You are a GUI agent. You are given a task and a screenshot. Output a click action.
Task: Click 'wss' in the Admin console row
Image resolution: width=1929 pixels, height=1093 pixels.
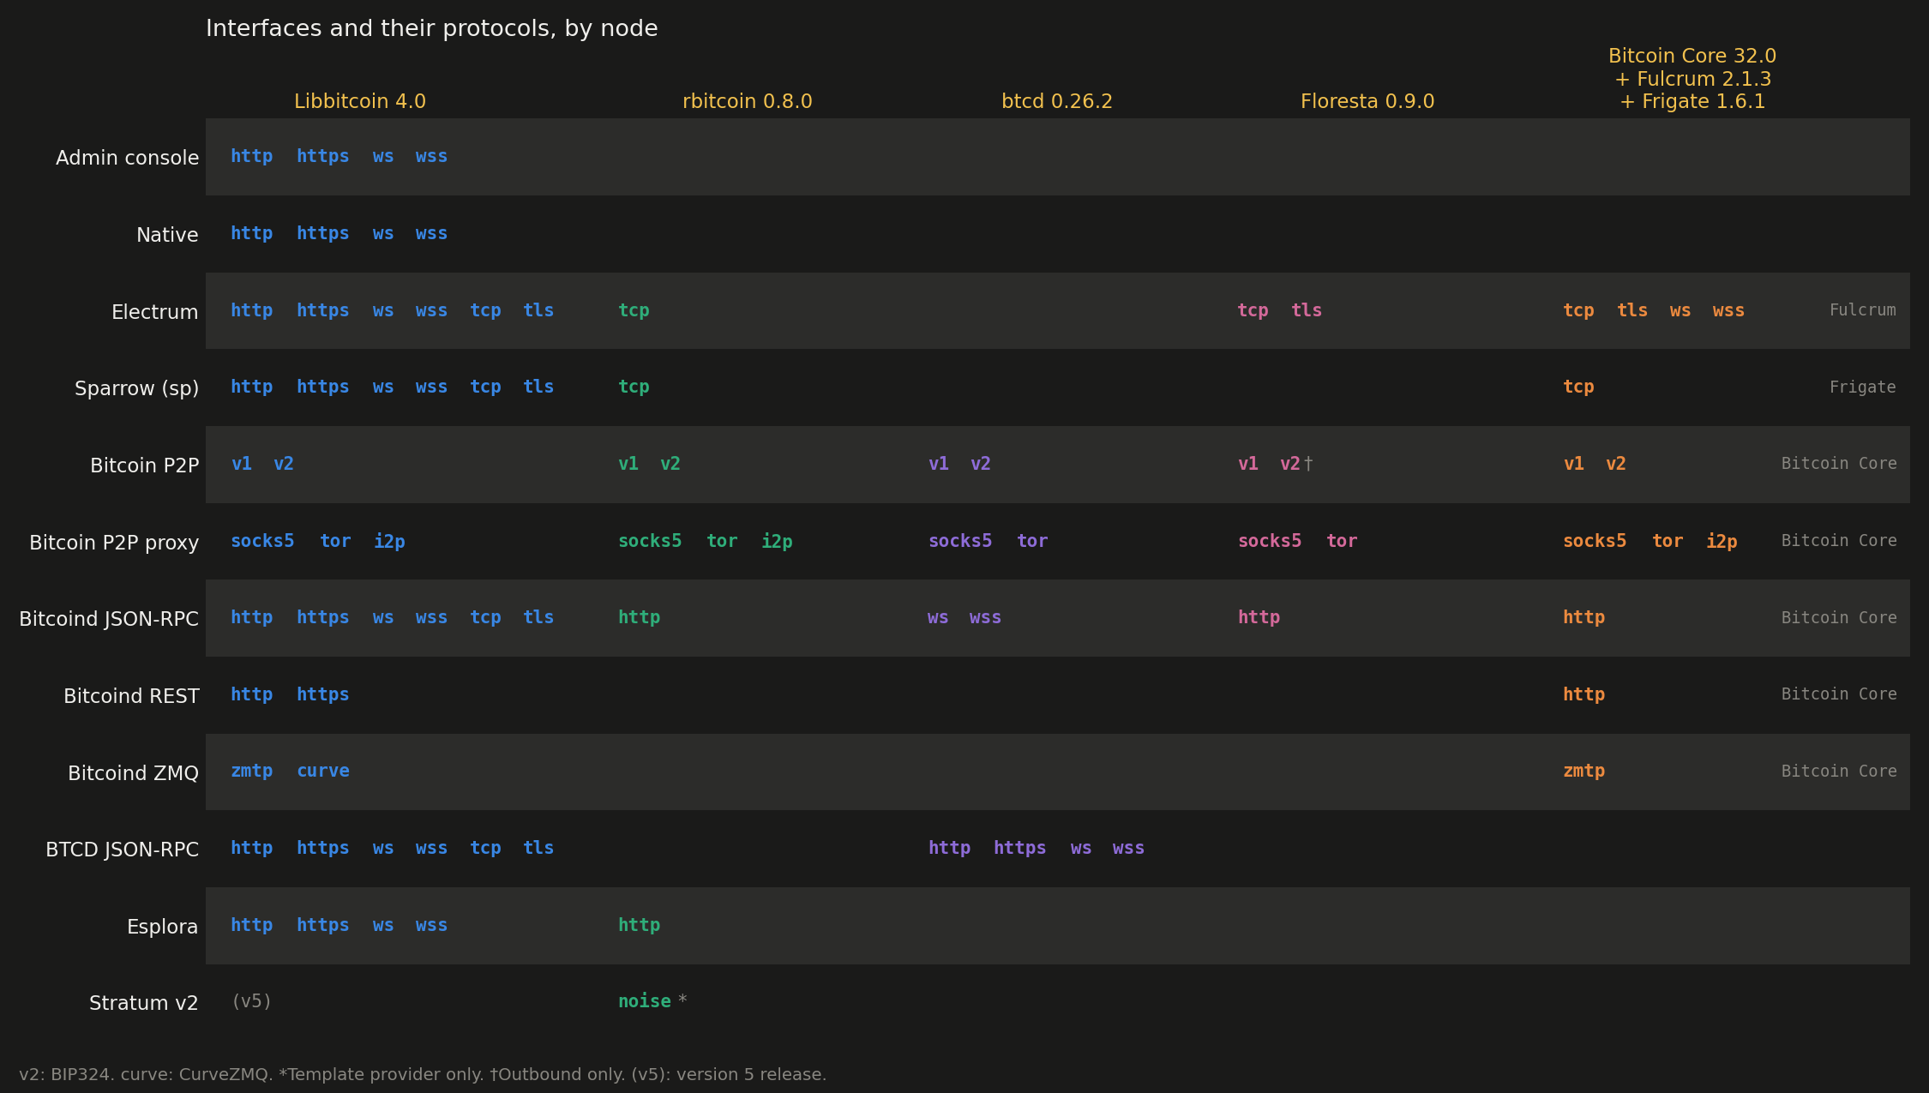(431, 156)
